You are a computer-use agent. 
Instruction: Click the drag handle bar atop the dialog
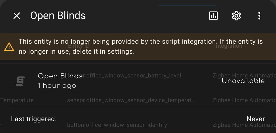187,5
